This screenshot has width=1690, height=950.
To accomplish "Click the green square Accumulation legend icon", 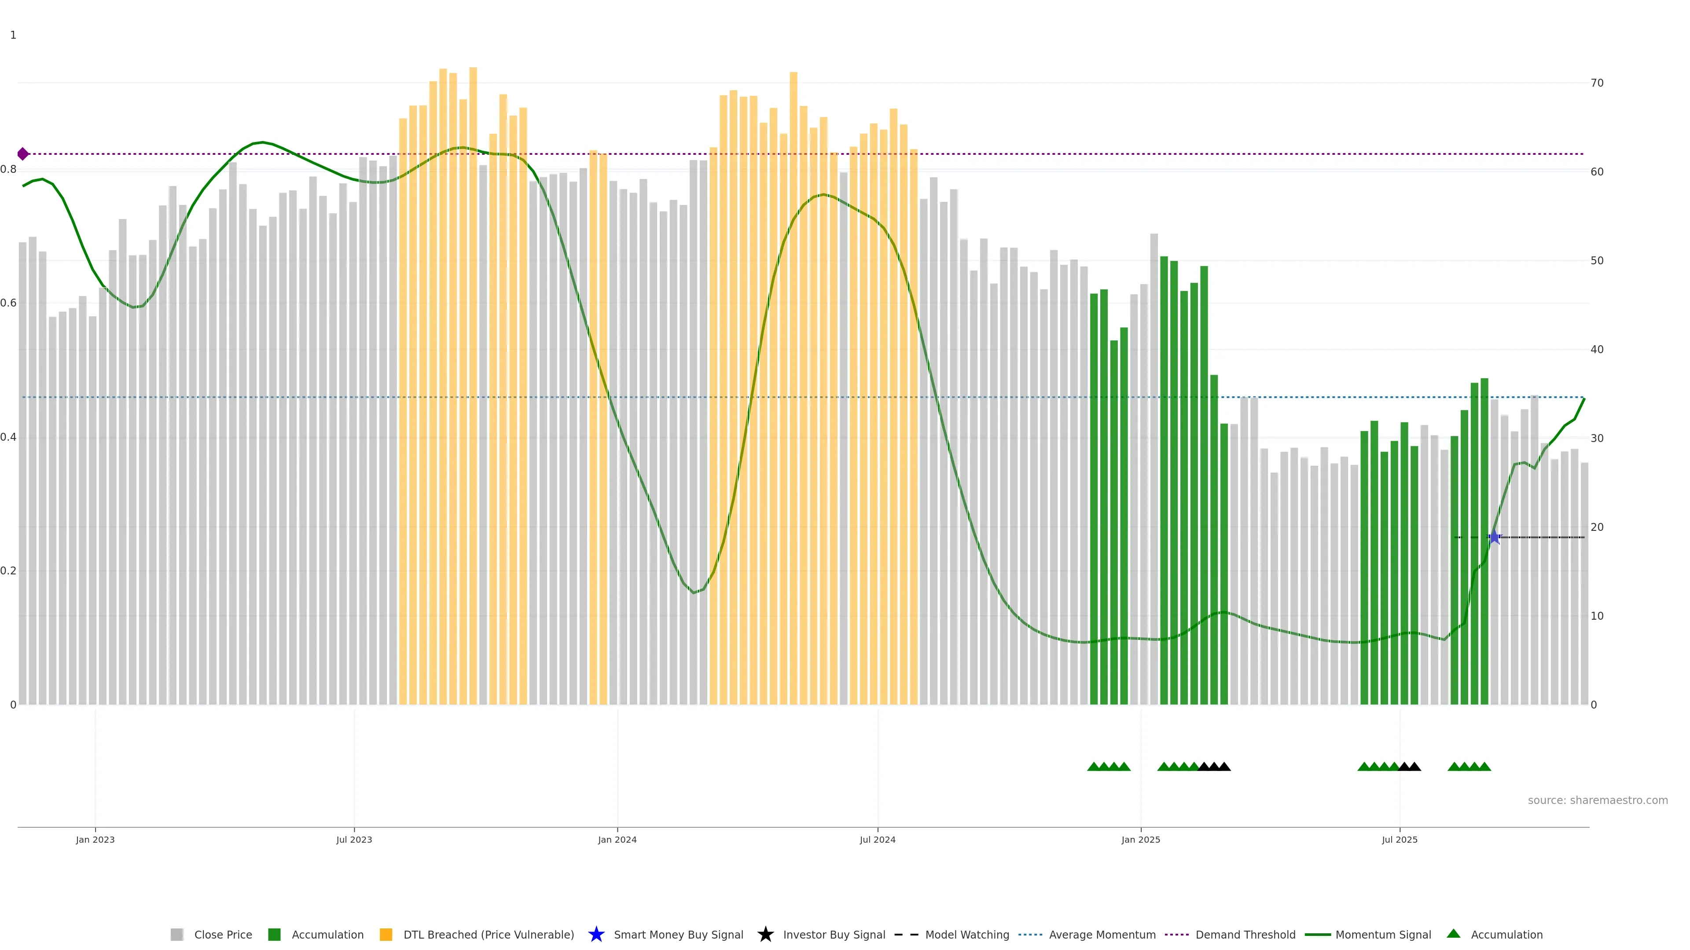I will [x=274, y=934].
